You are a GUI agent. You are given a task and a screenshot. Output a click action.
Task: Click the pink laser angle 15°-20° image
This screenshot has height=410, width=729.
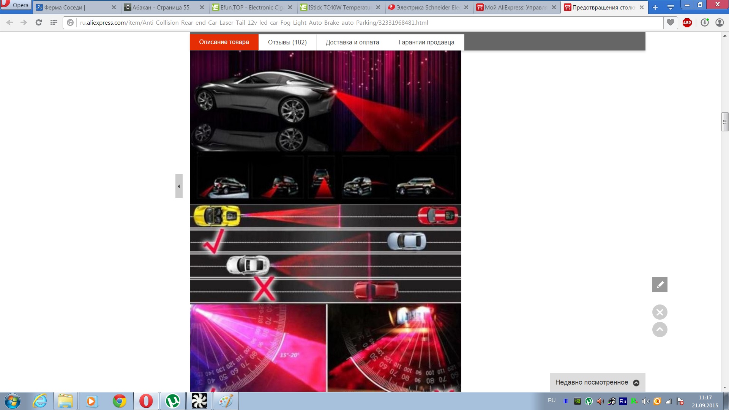(x=258, y=347)
